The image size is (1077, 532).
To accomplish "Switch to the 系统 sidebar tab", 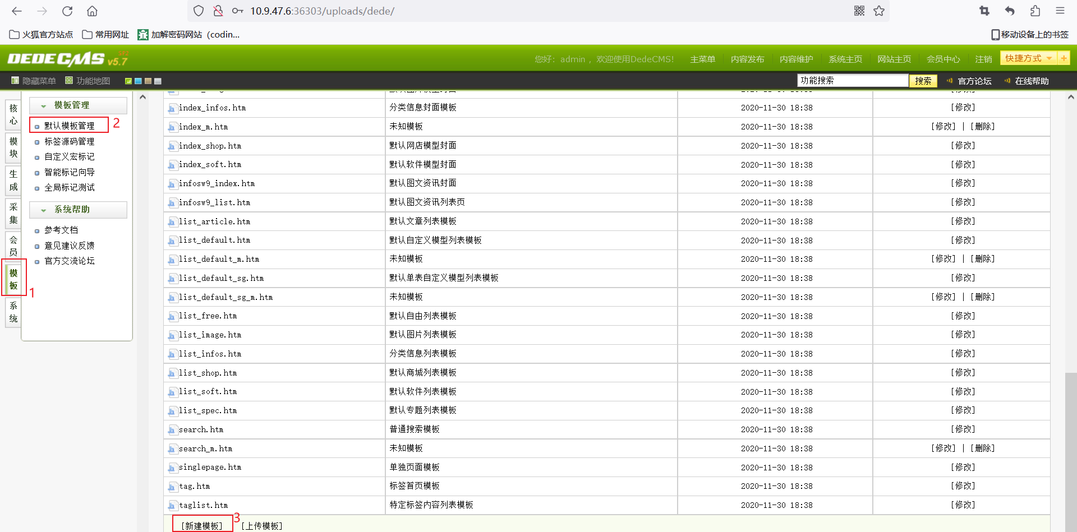I will (13, 312).
